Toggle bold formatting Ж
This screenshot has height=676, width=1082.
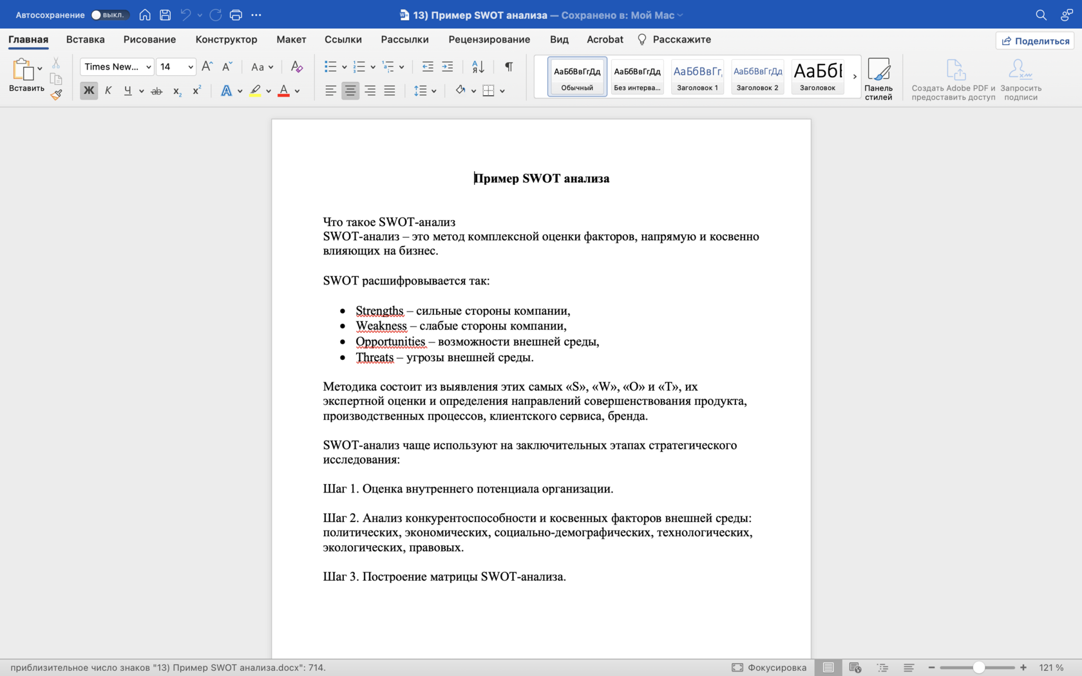coord(89,91)
